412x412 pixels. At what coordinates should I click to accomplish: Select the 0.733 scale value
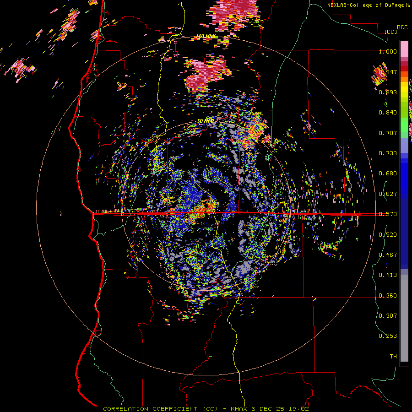[388, 153]
